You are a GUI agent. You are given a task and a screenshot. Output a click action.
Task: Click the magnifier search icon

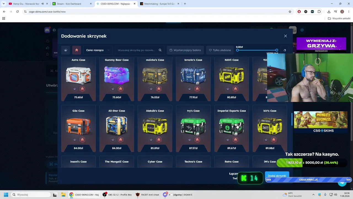(x=160, y=50)
